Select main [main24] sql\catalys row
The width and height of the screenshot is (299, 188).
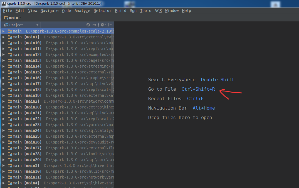click(57, 131)
